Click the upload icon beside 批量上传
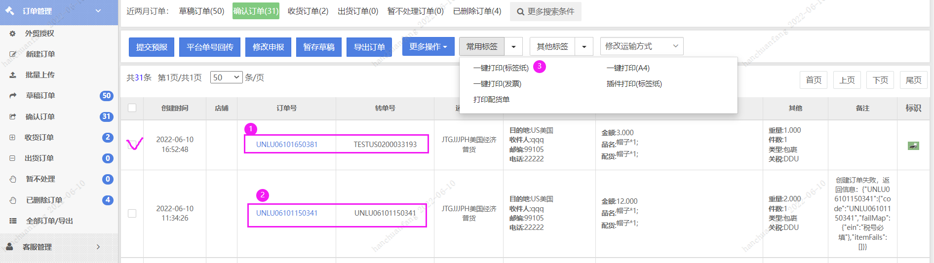The image size is (934, 263). pos(13,75)
